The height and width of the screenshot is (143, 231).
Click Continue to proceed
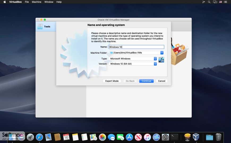[x=146, y=81]
